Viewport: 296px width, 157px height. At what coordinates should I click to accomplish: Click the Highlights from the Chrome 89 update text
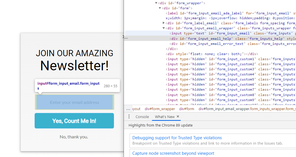click(x=160, y=125)
